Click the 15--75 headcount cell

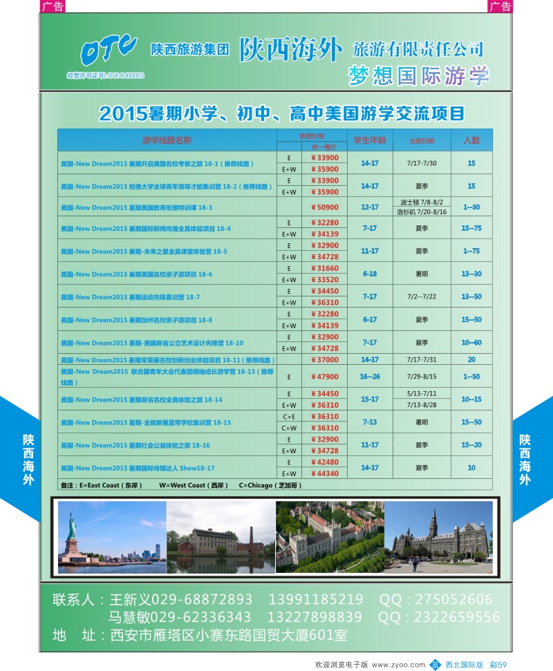click(x=471, y=228)
